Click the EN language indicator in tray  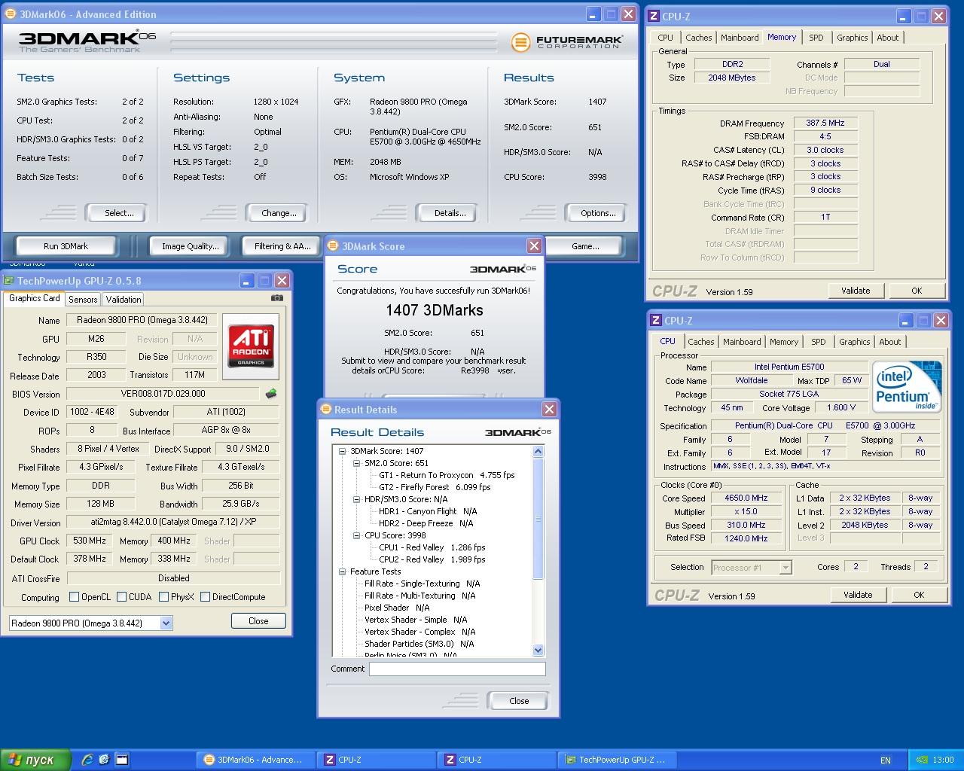[886, 760]
